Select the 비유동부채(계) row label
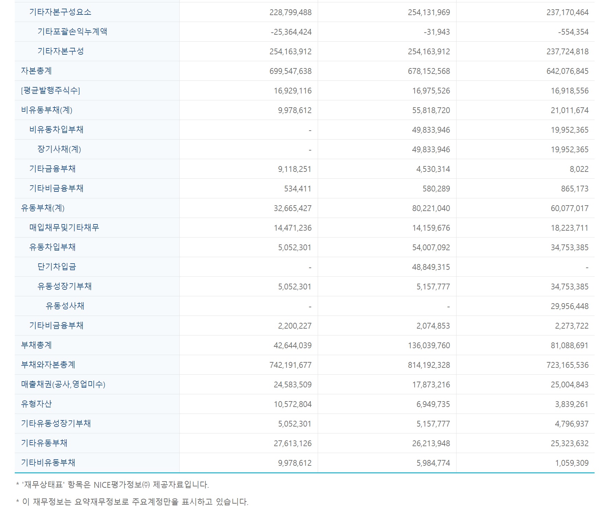The width and height of the screenshot is (609, 517). click(47, 110)
